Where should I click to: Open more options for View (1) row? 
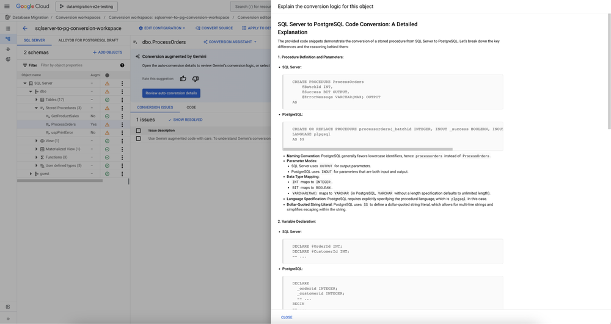pyautogui.click(x=122, y=141)
